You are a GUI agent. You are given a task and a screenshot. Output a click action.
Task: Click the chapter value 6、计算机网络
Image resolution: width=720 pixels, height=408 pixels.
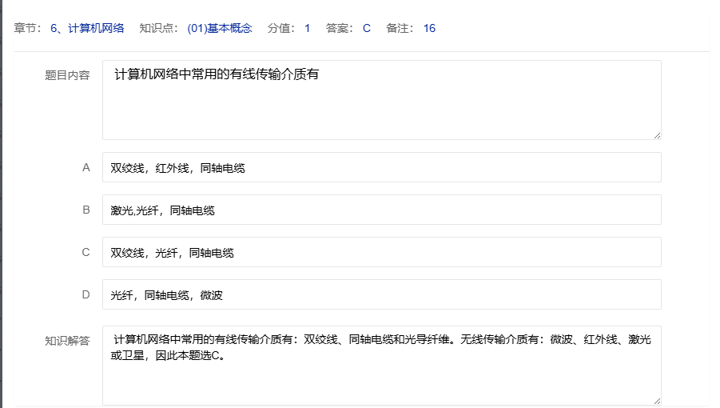point(87,28)
